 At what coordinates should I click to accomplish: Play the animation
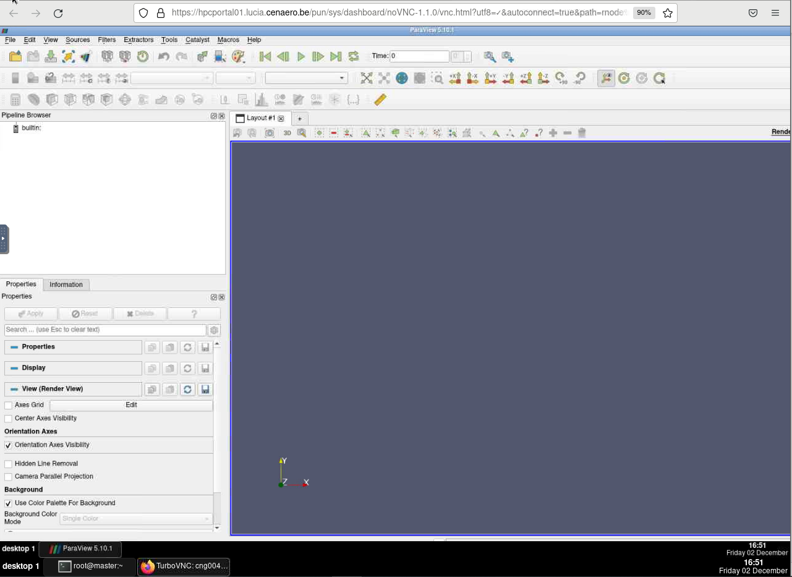tap(301, 56)
